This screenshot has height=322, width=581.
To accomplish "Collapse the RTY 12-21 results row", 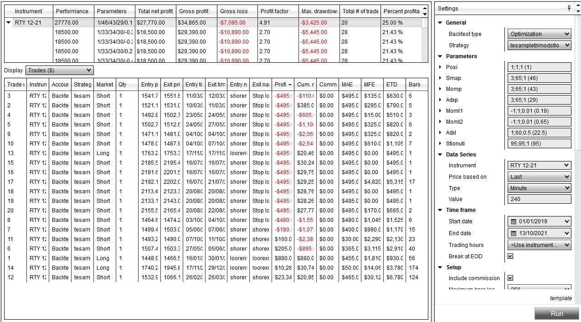I will [8, 21].
